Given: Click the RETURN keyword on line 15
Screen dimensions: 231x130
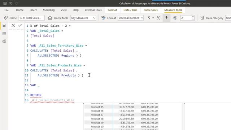Looking at the screenshot, I should [x=36, y=95].
